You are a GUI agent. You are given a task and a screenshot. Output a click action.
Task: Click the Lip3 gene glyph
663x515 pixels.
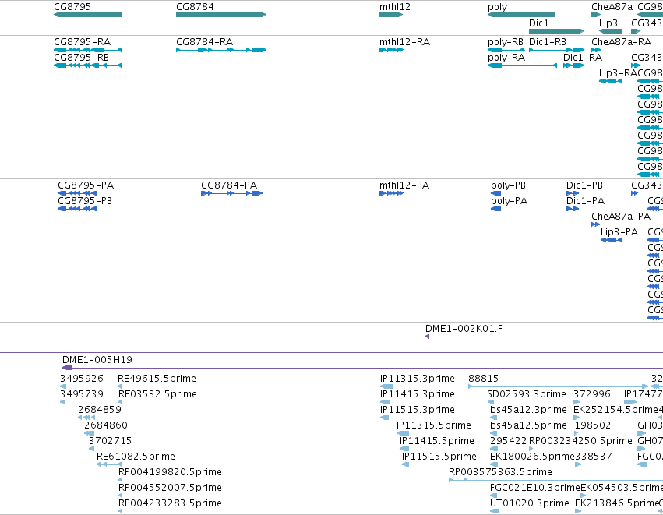tap(610, 31)
